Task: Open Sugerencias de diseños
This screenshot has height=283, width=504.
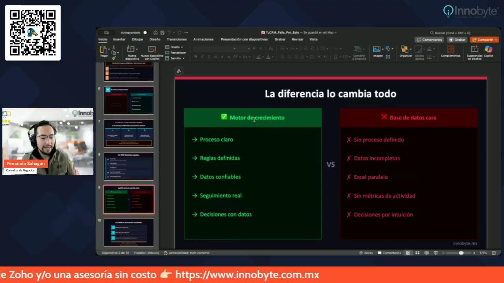Action: coord(474,52)
